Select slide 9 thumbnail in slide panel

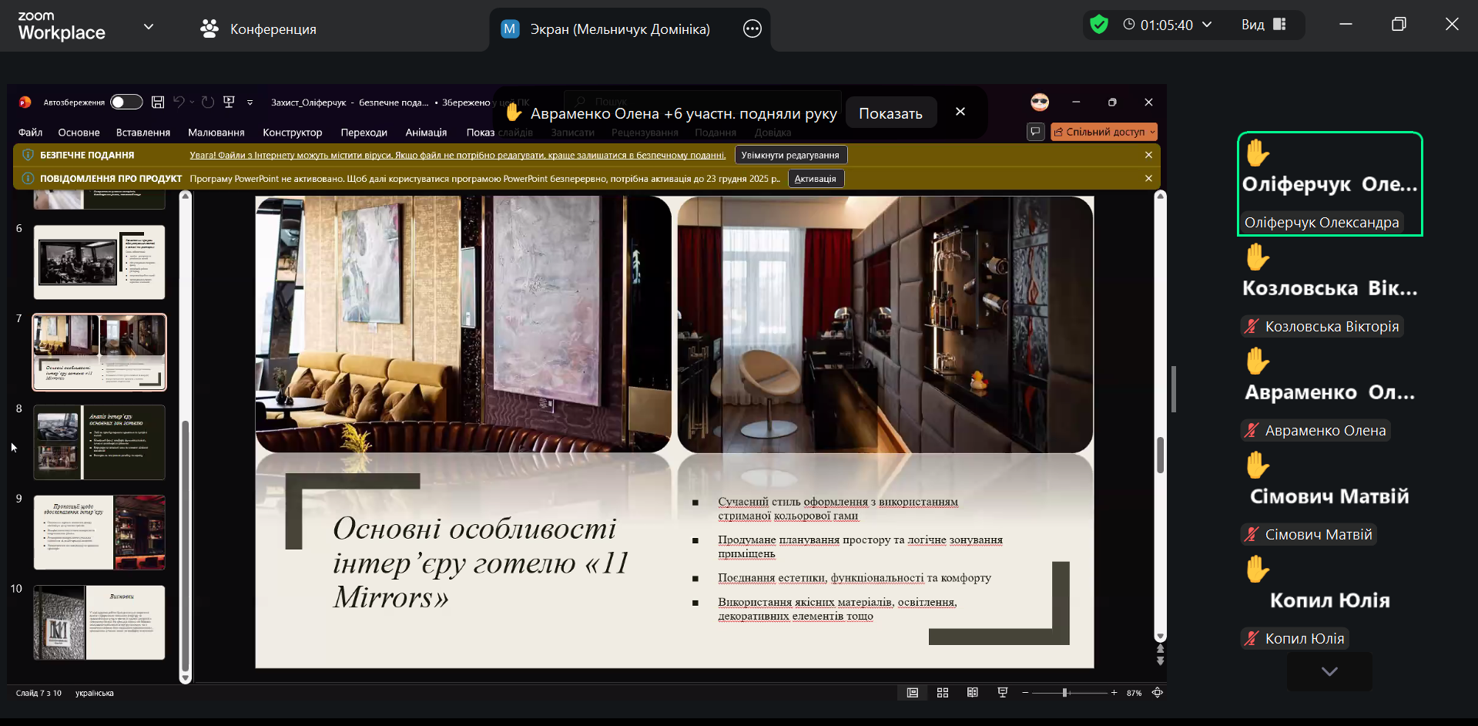(x=99, y=533)
